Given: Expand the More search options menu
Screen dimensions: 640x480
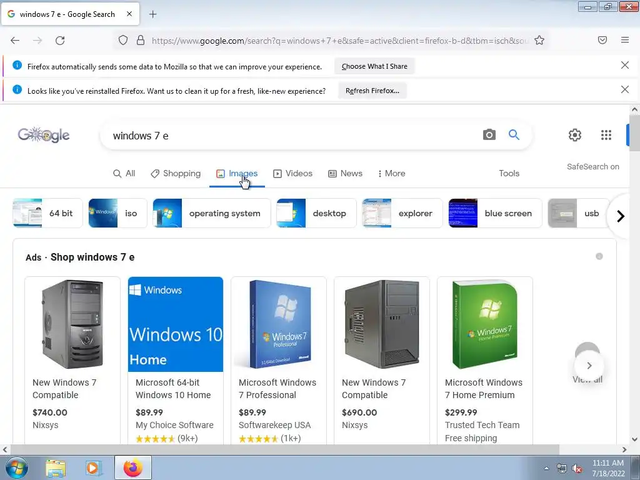Looking at the screenshot, I should 391,174.
